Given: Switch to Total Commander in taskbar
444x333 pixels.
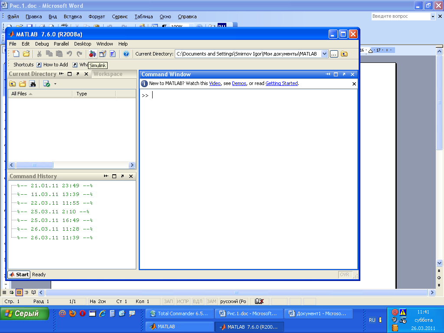Looking at the screenshot, I should (x=180, y=313).
